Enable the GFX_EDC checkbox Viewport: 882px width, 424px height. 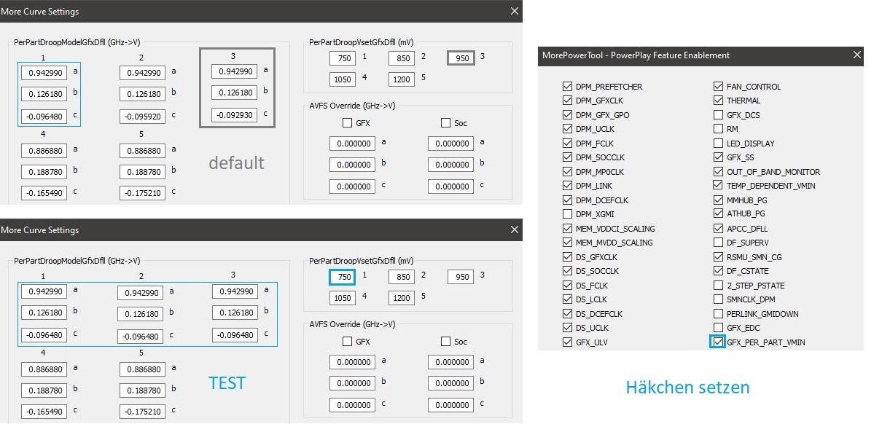coord(719,328)
